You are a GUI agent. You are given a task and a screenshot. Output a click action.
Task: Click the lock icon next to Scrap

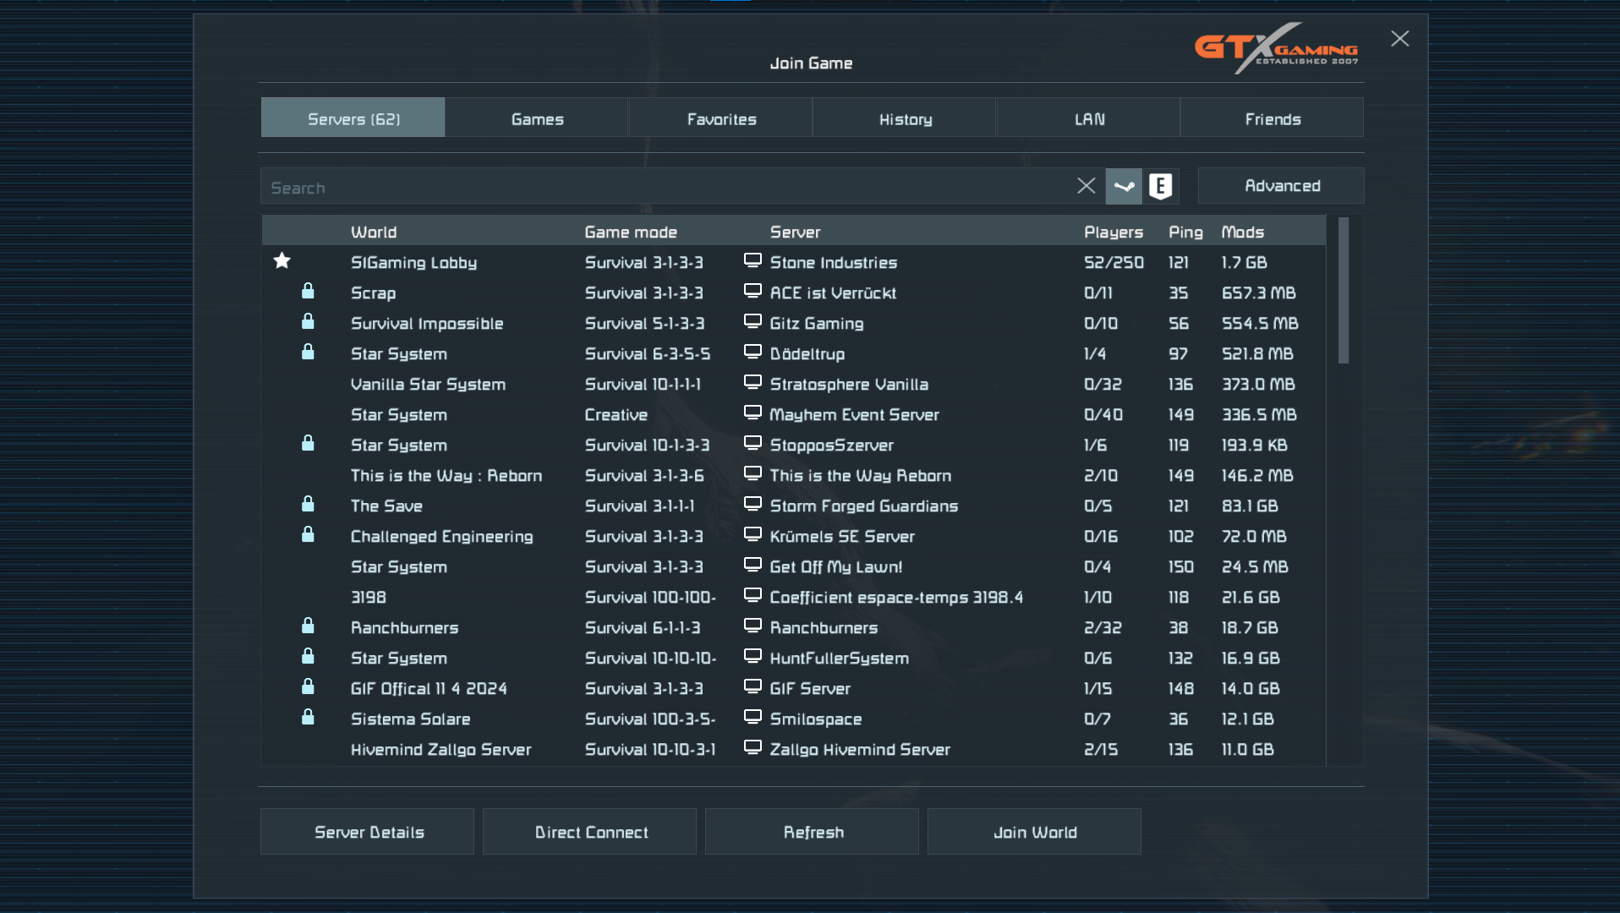[308, 292]
